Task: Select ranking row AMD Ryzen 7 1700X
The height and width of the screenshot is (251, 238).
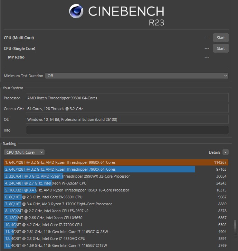Action: [x=116, y=204]
